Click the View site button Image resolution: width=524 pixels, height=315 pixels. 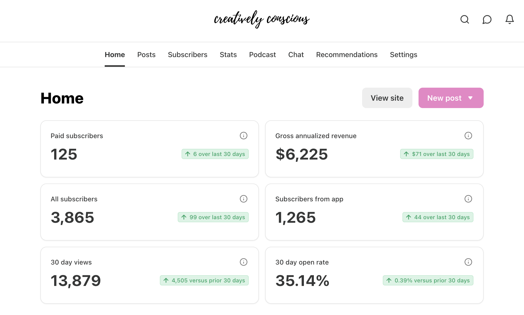coord(387,98)
